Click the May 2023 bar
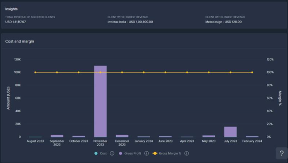 209,136
